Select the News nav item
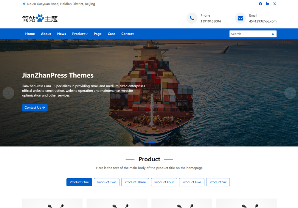This screenshot has height=208, width=298. [61, 34]
